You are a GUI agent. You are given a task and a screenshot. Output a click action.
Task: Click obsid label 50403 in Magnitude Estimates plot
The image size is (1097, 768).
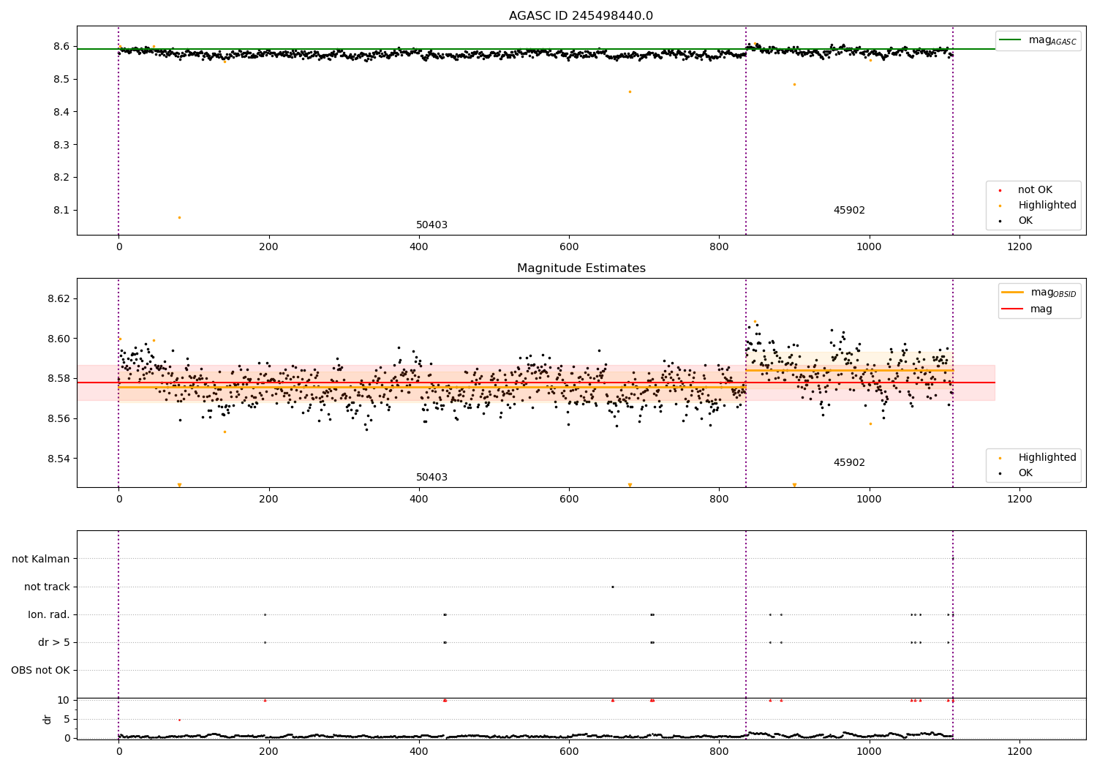[431, 478]
